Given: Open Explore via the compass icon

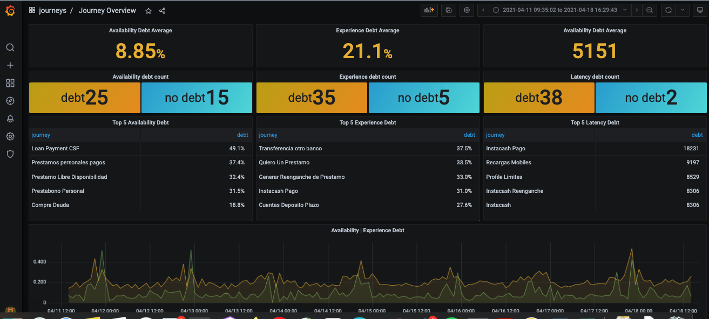Looking at the screenshot, I should 10,101.
